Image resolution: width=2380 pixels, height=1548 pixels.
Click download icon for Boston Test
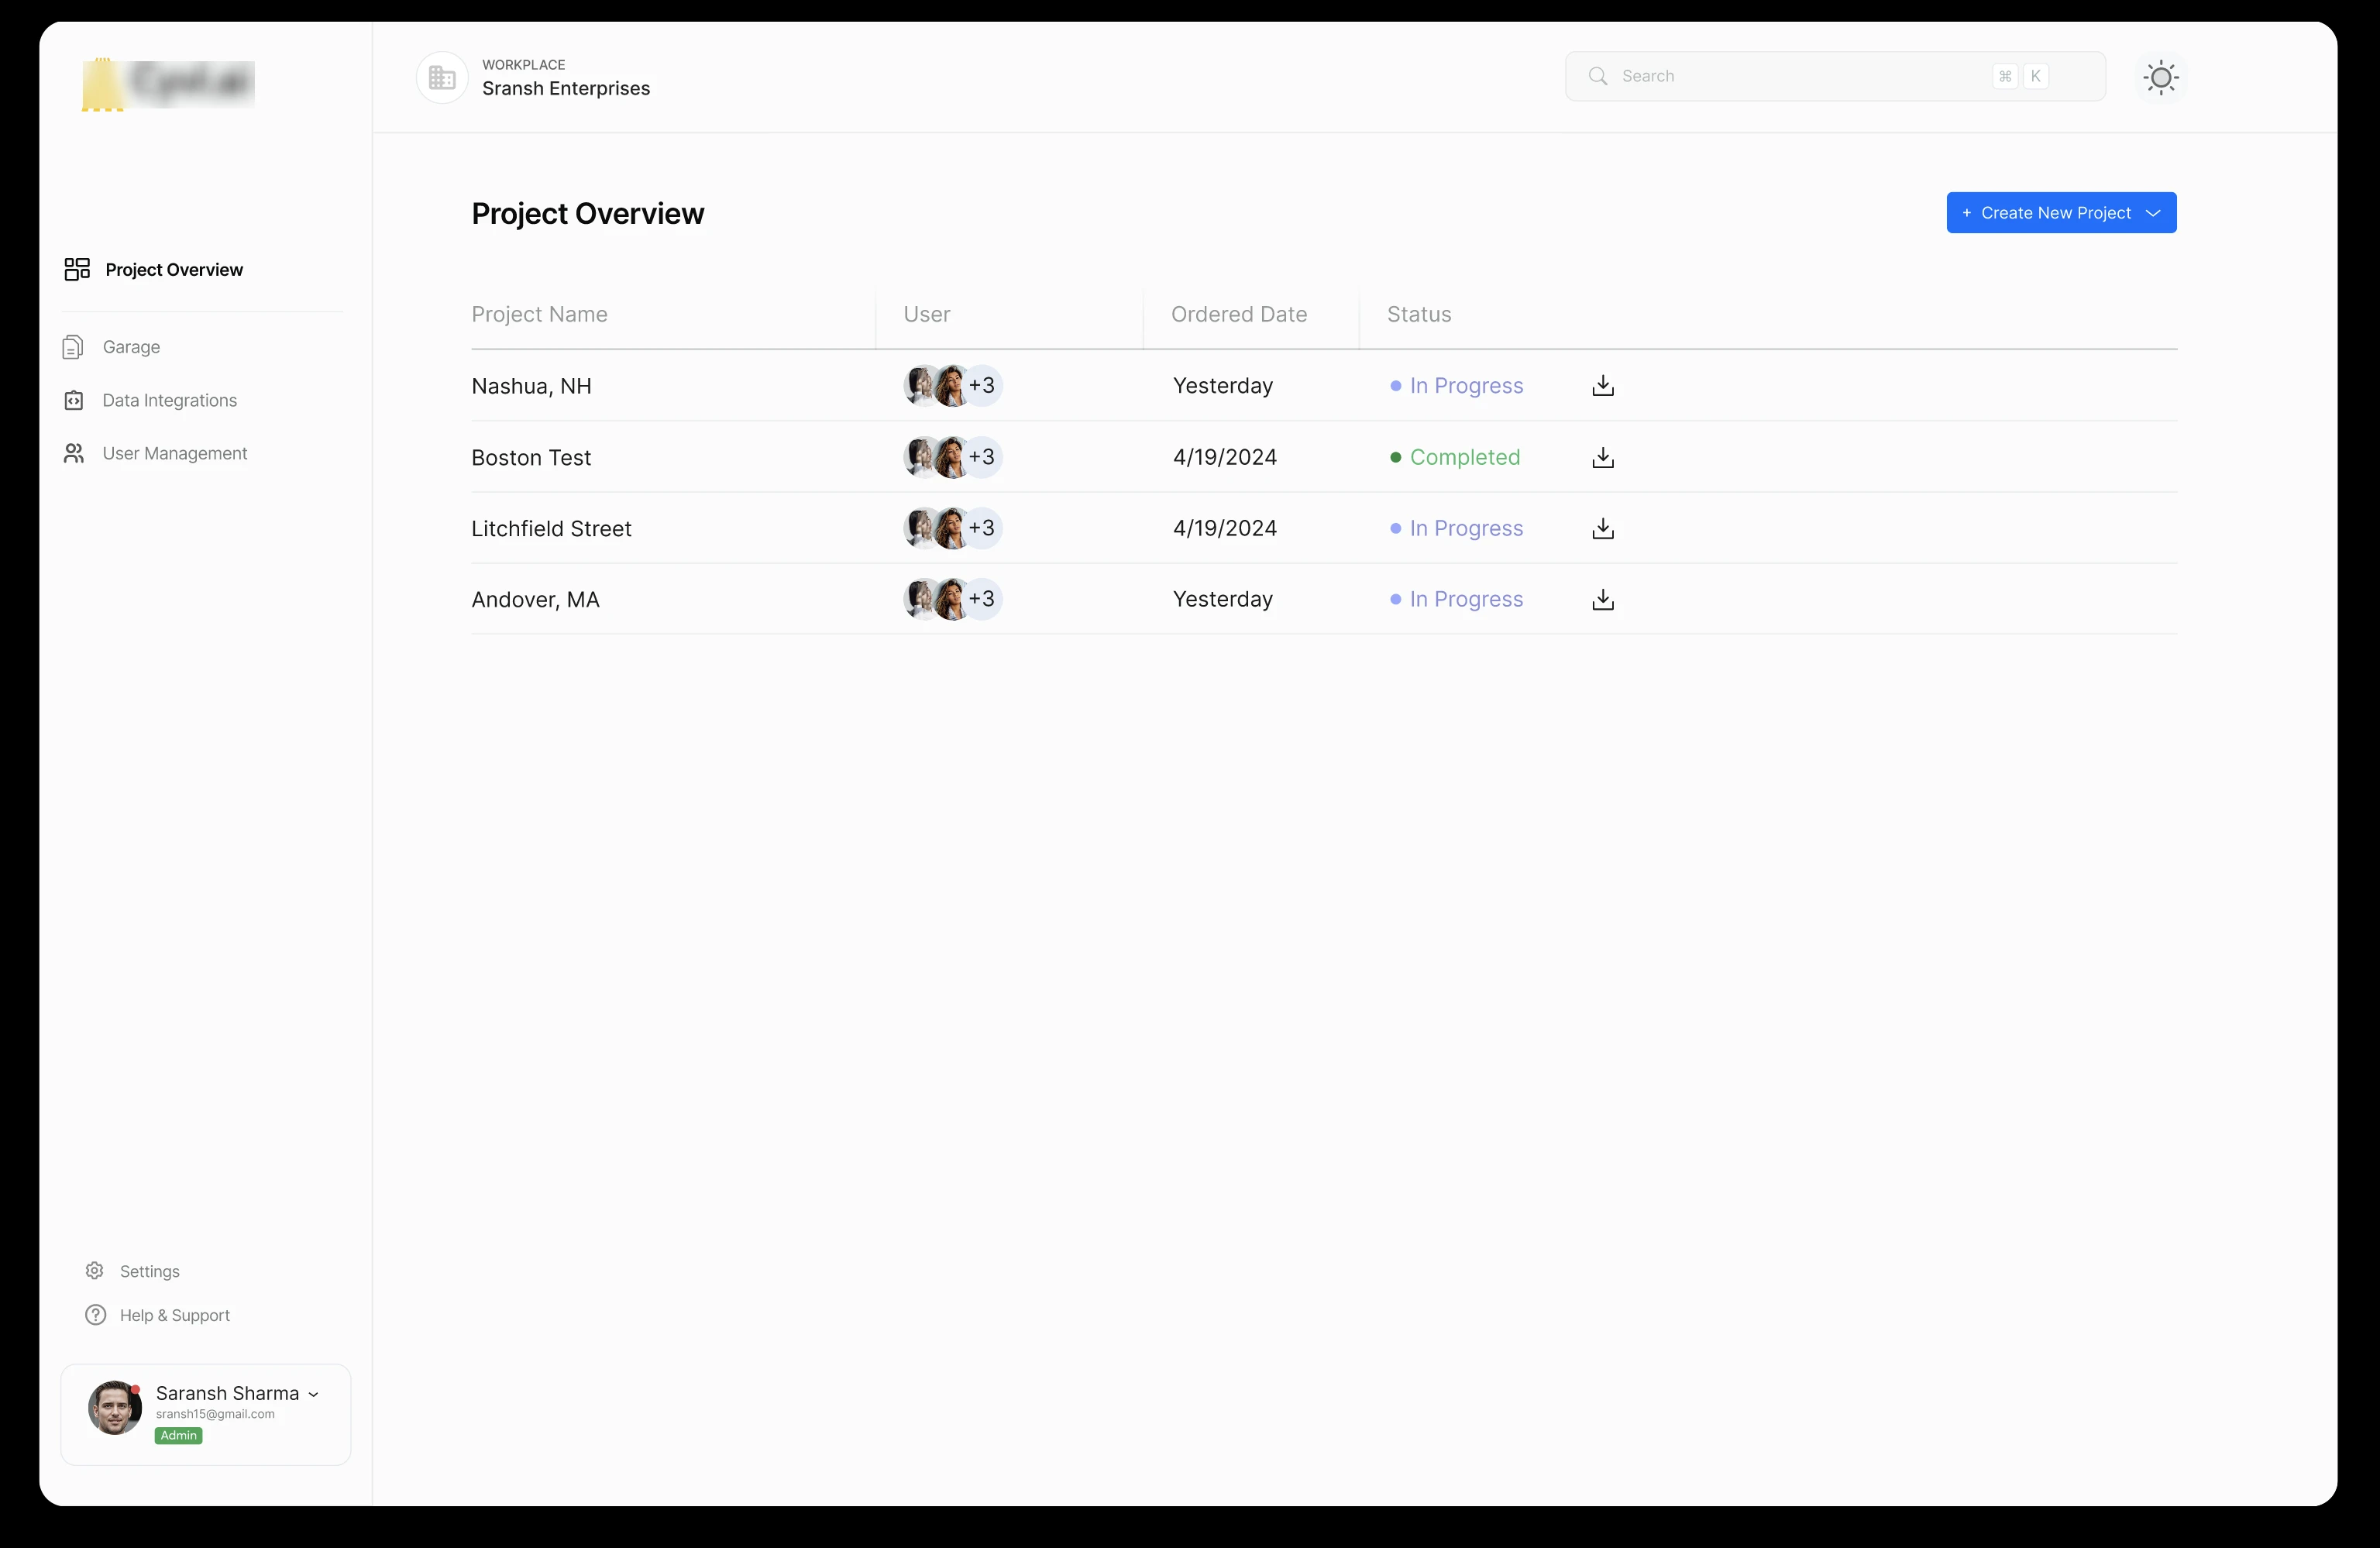pos(1602,457)
